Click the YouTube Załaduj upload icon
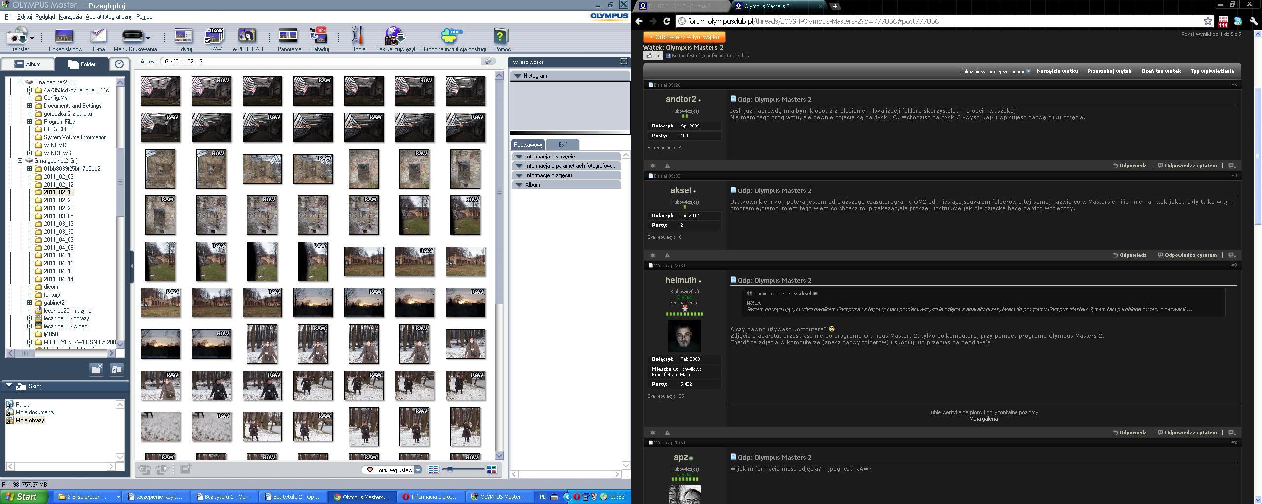 pyautogui.click(x=319, y=39)
